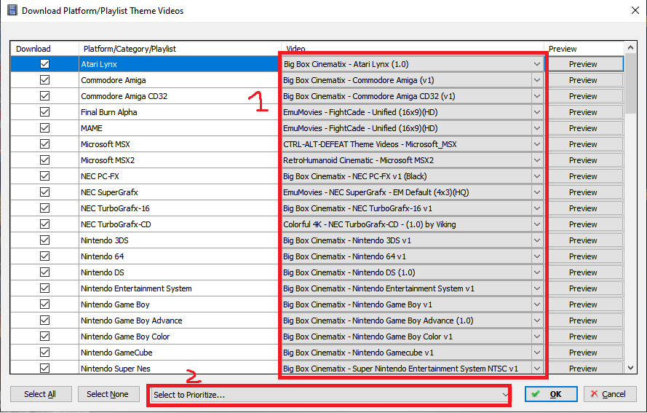Select the NEC TurboGrafx-CD platform row

tap(179, 224)
